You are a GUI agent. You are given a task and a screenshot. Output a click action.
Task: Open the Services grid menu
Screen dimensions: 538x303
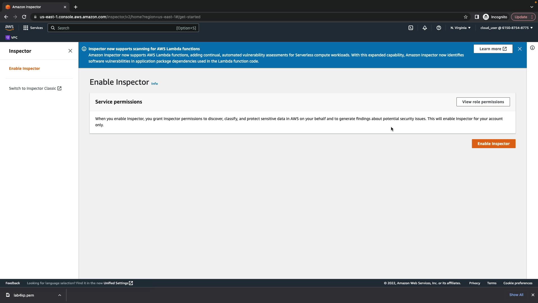pyautogui.click(x=33, y=28)
